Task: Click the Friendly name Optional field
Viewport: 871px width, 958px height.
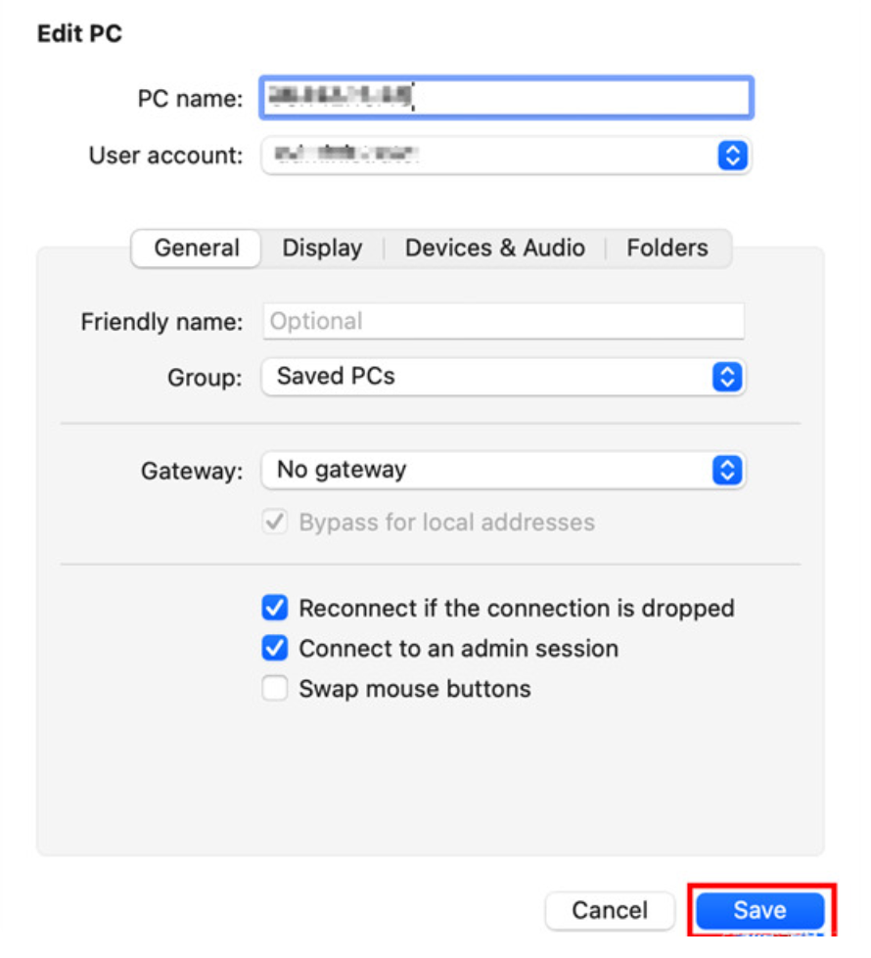Action: pos(504,321)
